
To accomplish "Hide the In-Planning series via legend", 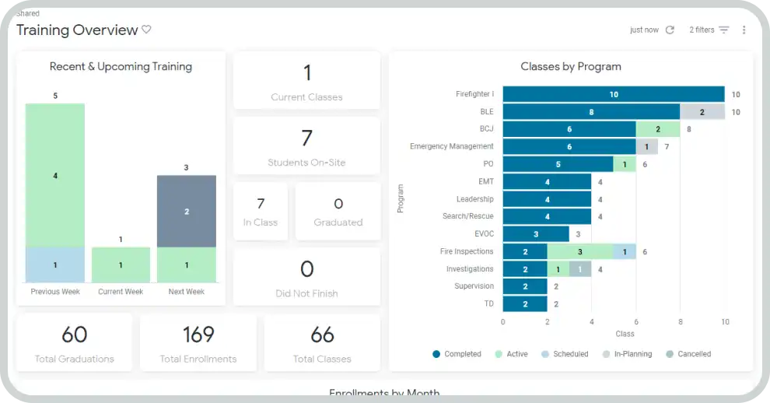I will tap(632, 354).
